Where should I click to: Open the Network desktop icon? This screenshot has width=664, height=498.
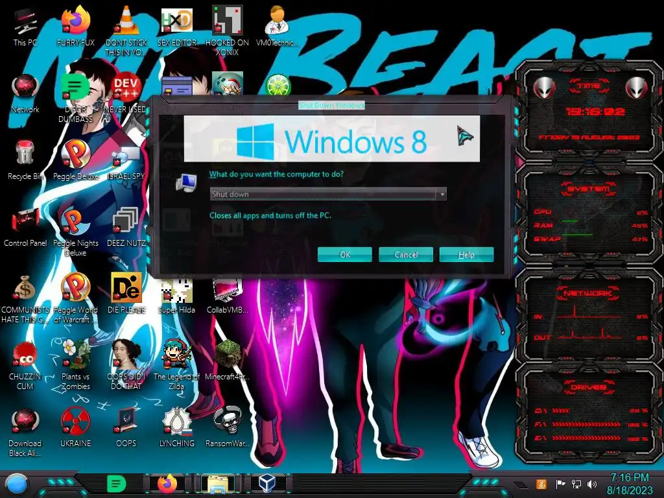point(25,93)
